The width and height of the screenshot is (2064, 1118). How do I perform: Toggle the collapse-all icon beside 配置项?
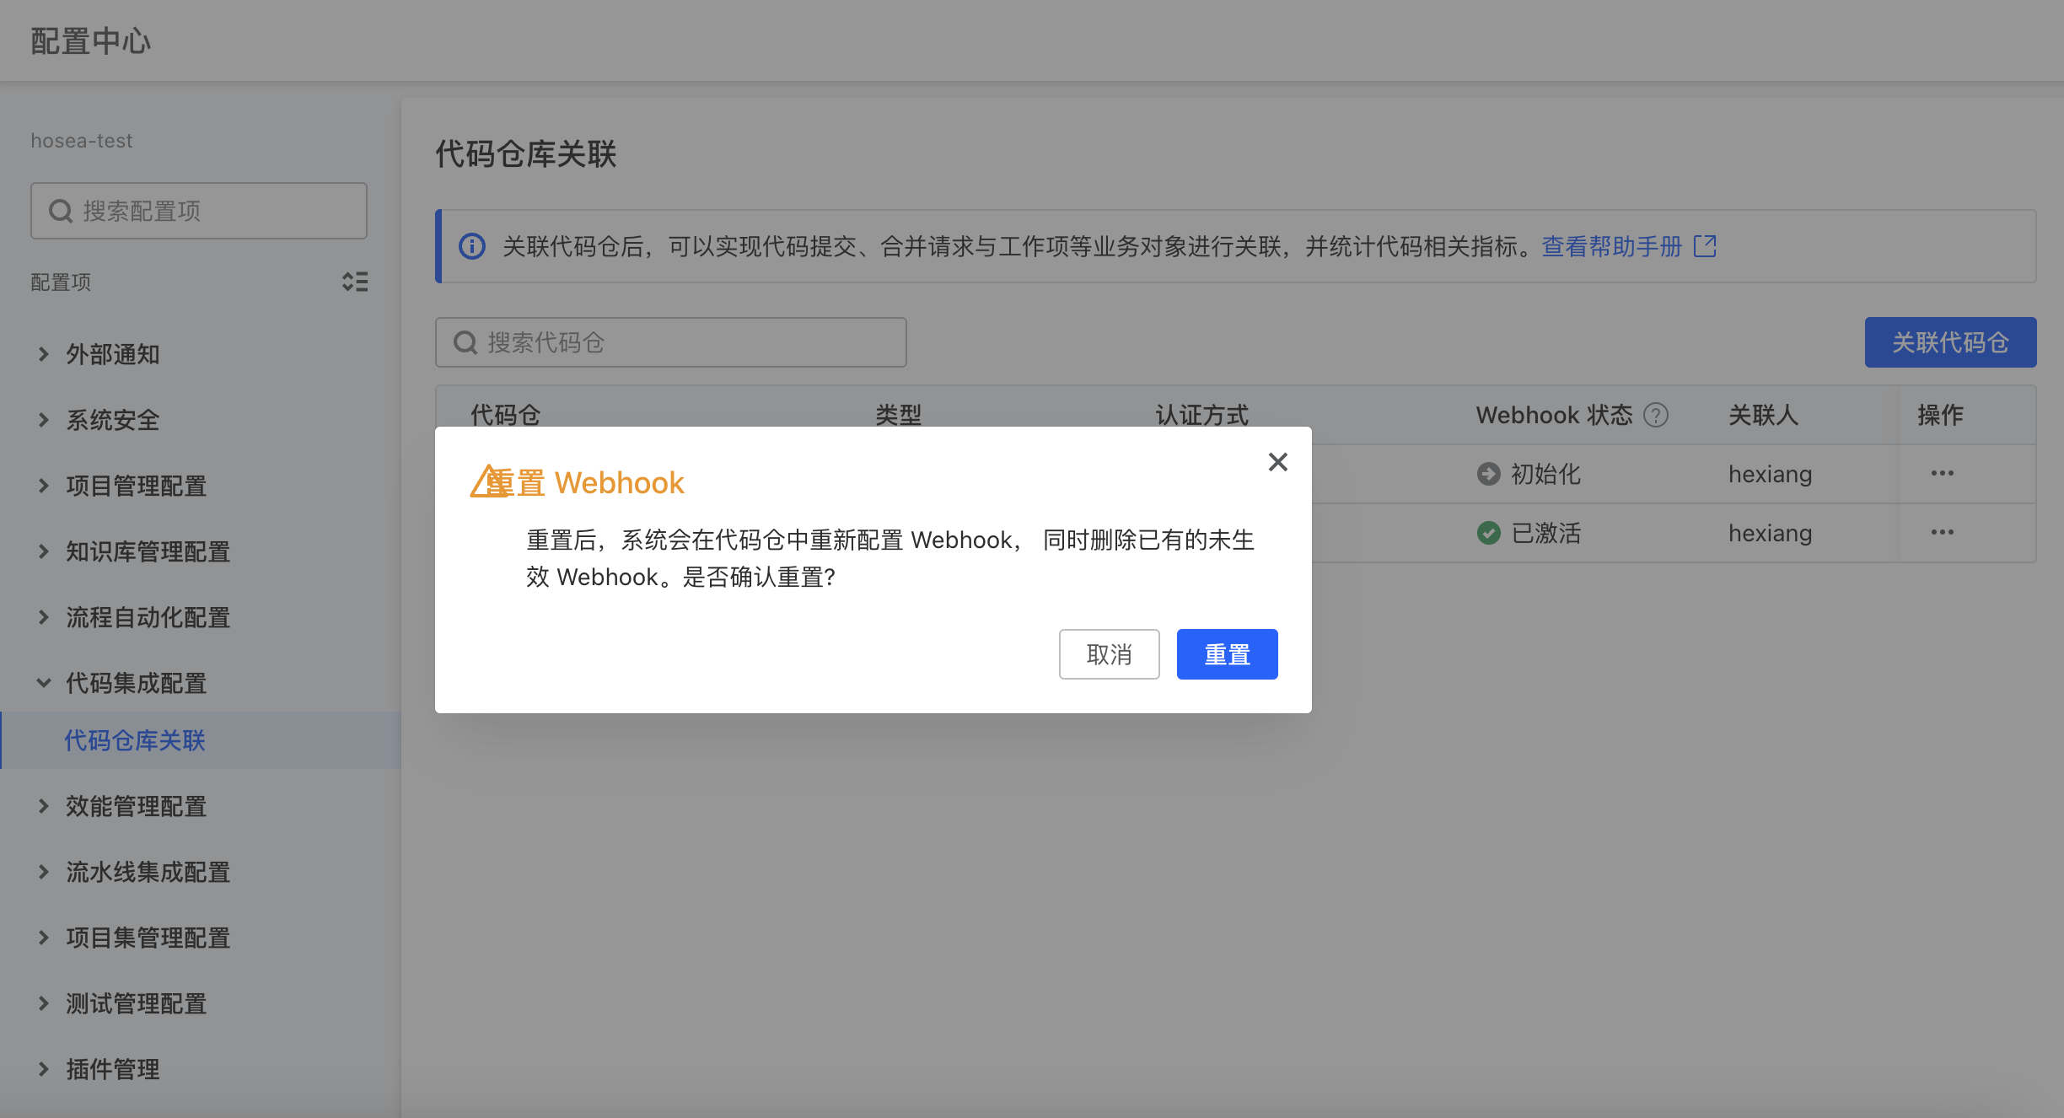click(x=355, y=282)
